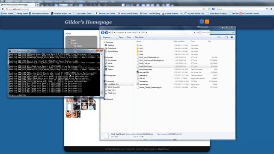Select the Out3 folder

pos(141,51)
